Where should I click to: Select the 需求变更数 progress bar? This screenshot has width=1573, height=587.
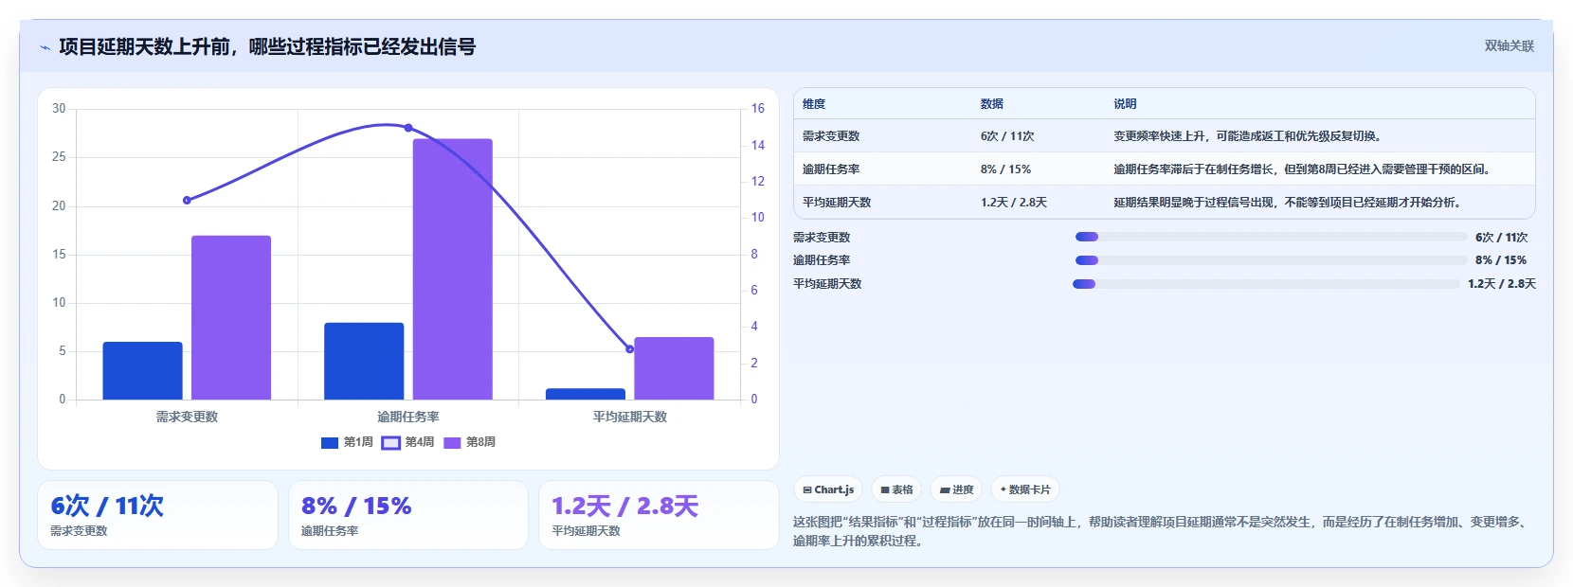[1271, 237]
